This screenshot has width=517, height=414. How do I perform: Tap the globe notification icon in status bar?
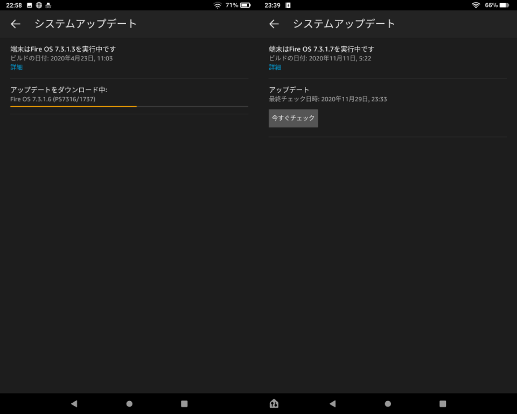(39, 5)
